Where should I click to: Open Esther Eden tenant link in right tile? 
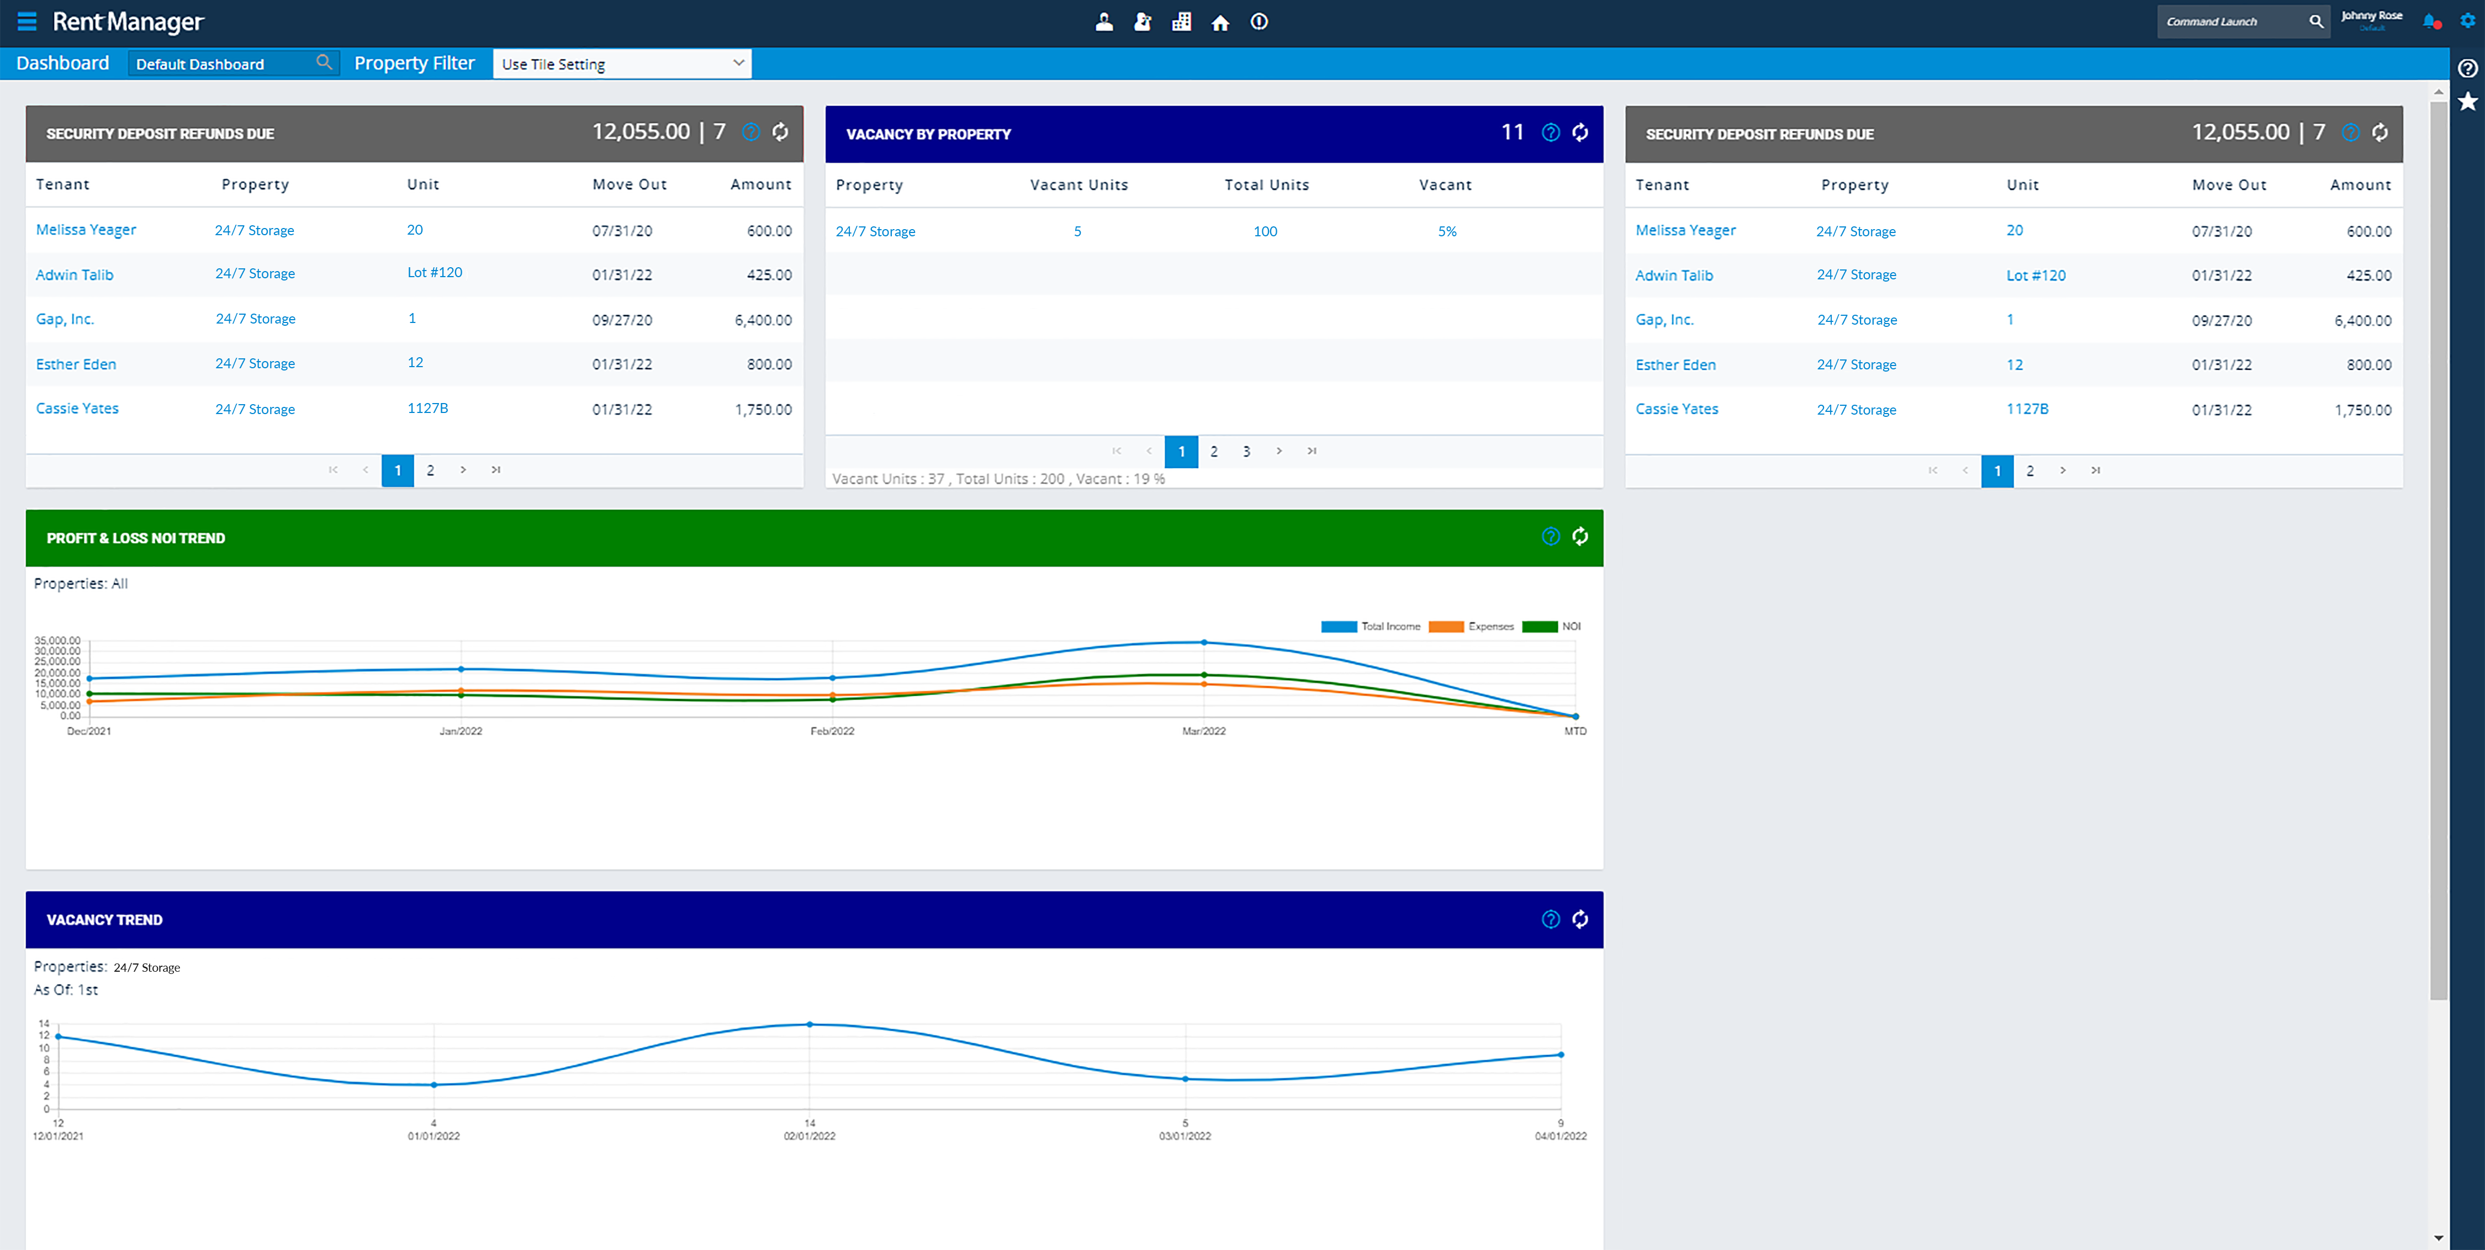point(1675,364)
